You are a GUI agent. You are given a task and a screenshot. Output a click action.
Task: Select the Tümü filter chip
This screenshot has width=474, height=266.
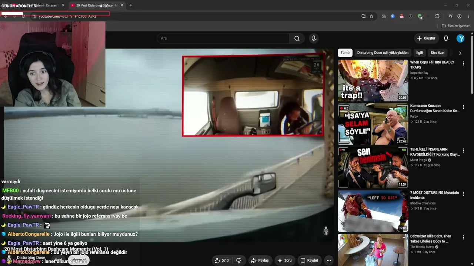[345, 53]
